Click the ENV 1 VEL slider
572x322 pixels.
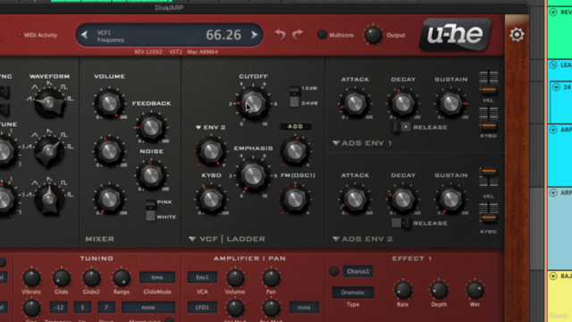coord(489,83)
